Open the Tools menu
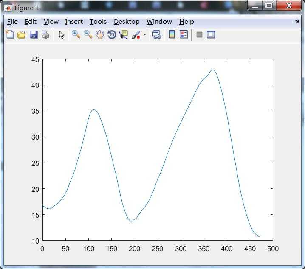Image resolution: width=305 pixels, height=269 pixels. 98,22
